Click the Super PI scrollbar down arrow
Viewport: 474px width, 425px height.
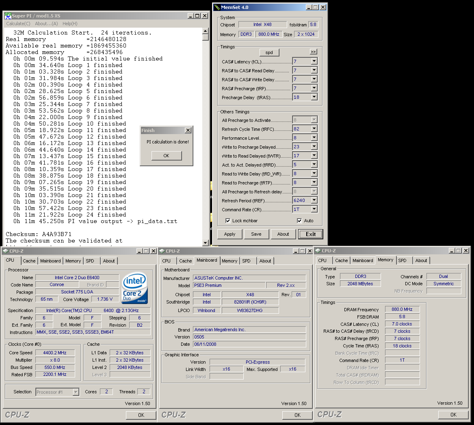pos(205,243)
